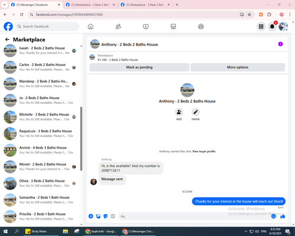This screenshot has height=236, width=295.
Task: Open Priscilla - 2 Beds 1 Bath House chat
Action: [x=40, y=217]
